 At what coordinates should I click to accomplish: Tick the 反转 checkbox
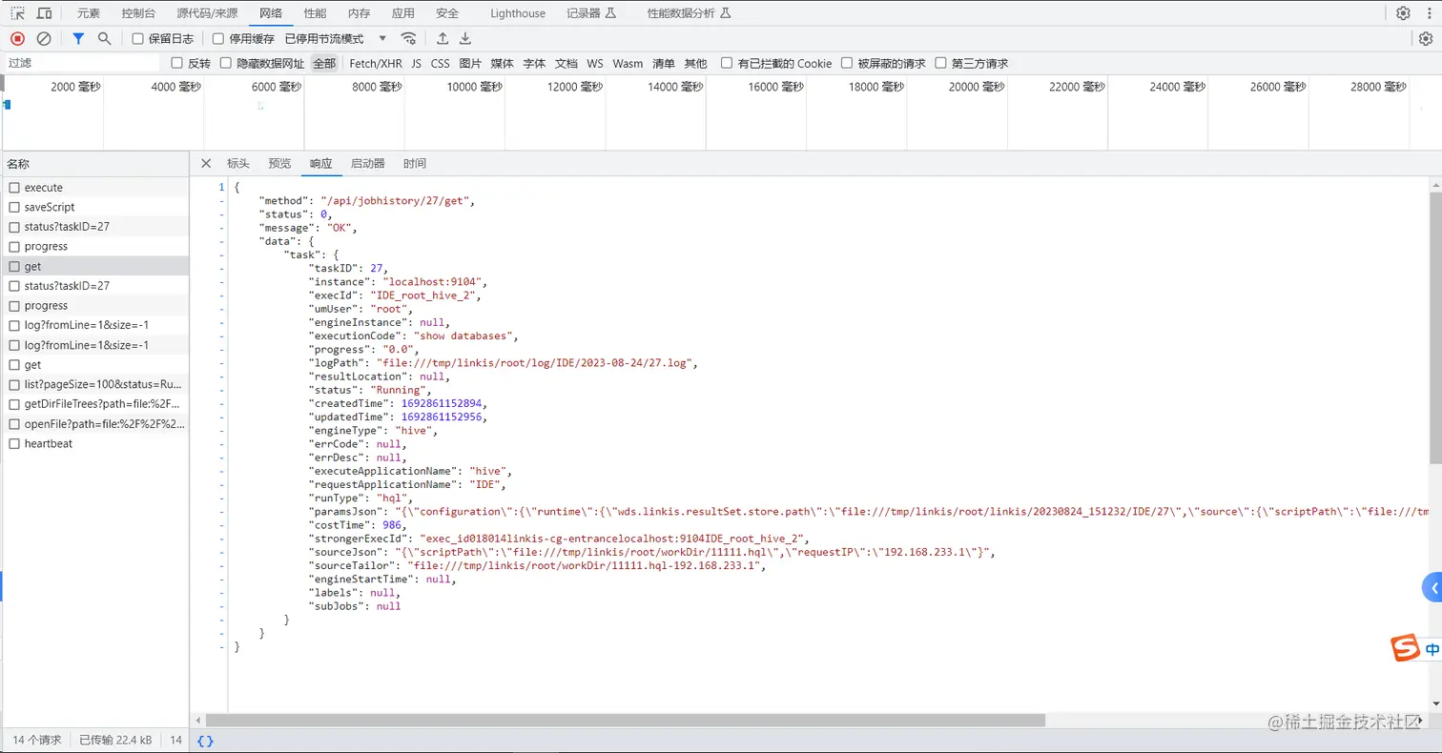176,63
